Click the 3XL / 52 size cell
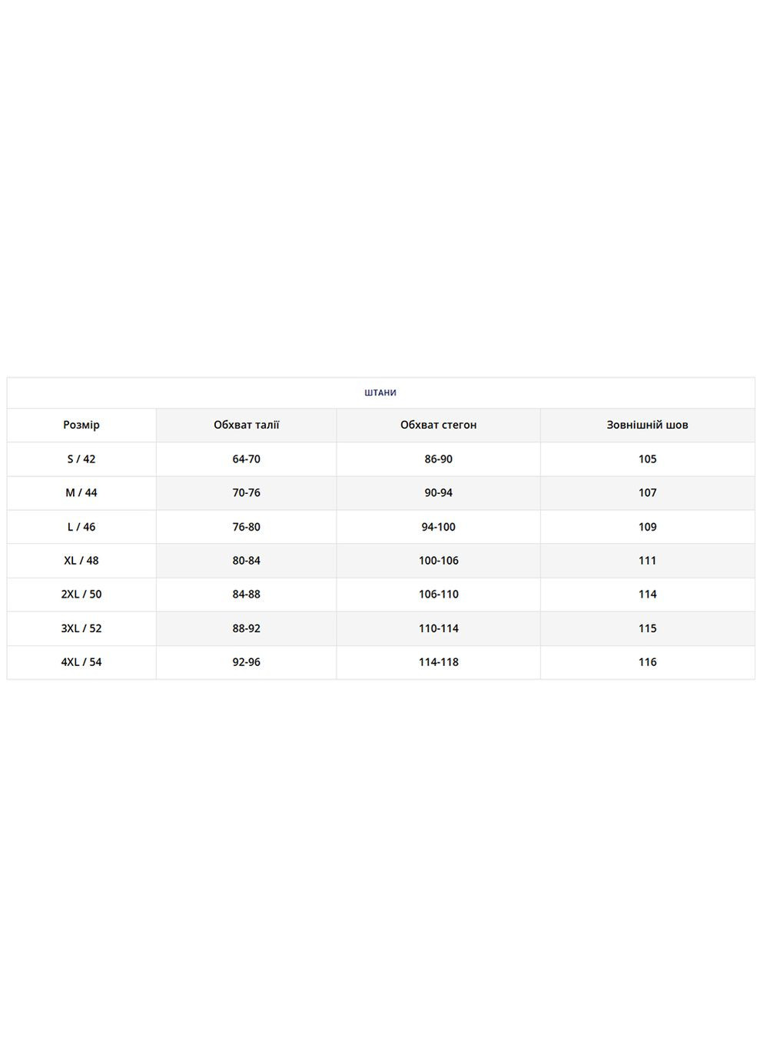760x1057 pixels. coord(81,628)
